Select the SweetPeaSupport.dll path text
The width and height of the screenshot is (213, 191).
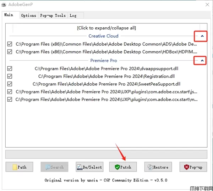tap(106, 84)
